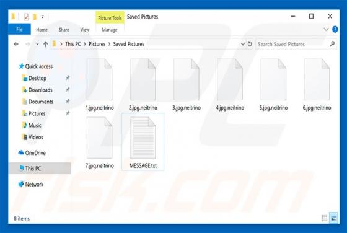Expand the address bar history dropdown
347x233 pixels.
243,44
